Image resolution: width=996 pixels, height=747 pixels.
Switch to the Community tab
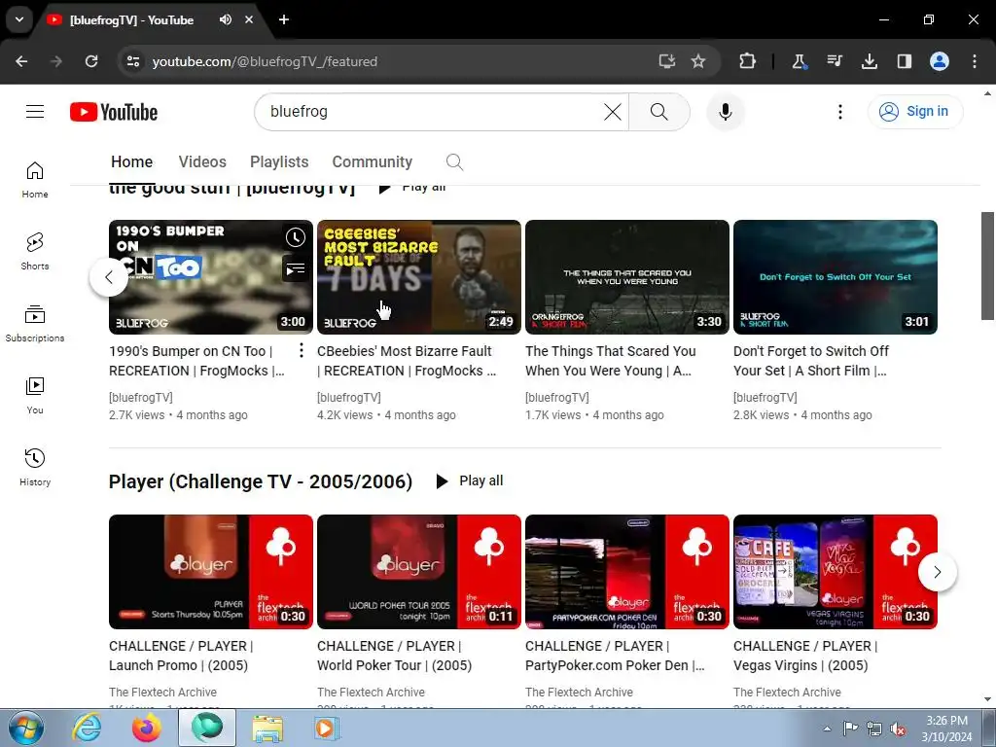[x=373, y=162]
